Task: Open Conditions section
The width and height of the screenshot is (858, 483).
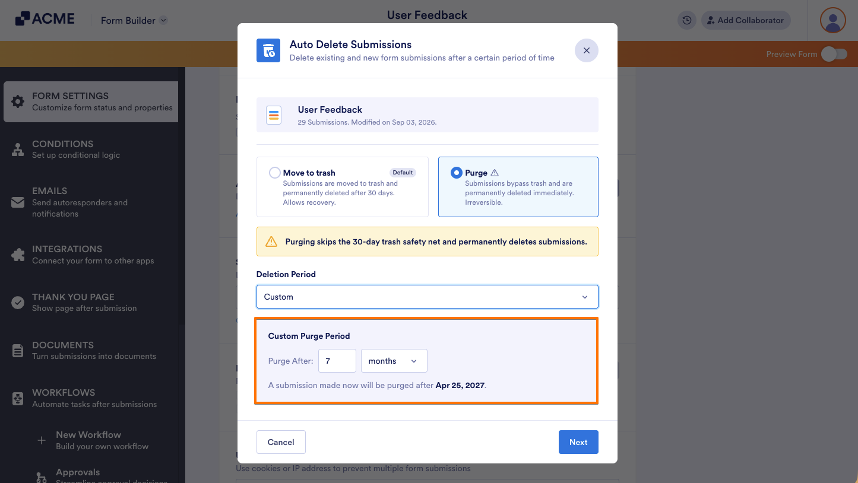Action: click(91, 150)
